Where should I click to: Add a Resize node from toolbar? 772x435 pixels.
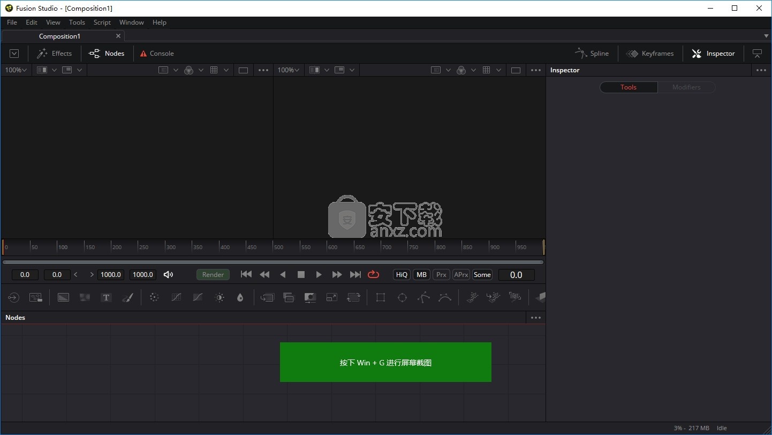[x=332, y=297]
